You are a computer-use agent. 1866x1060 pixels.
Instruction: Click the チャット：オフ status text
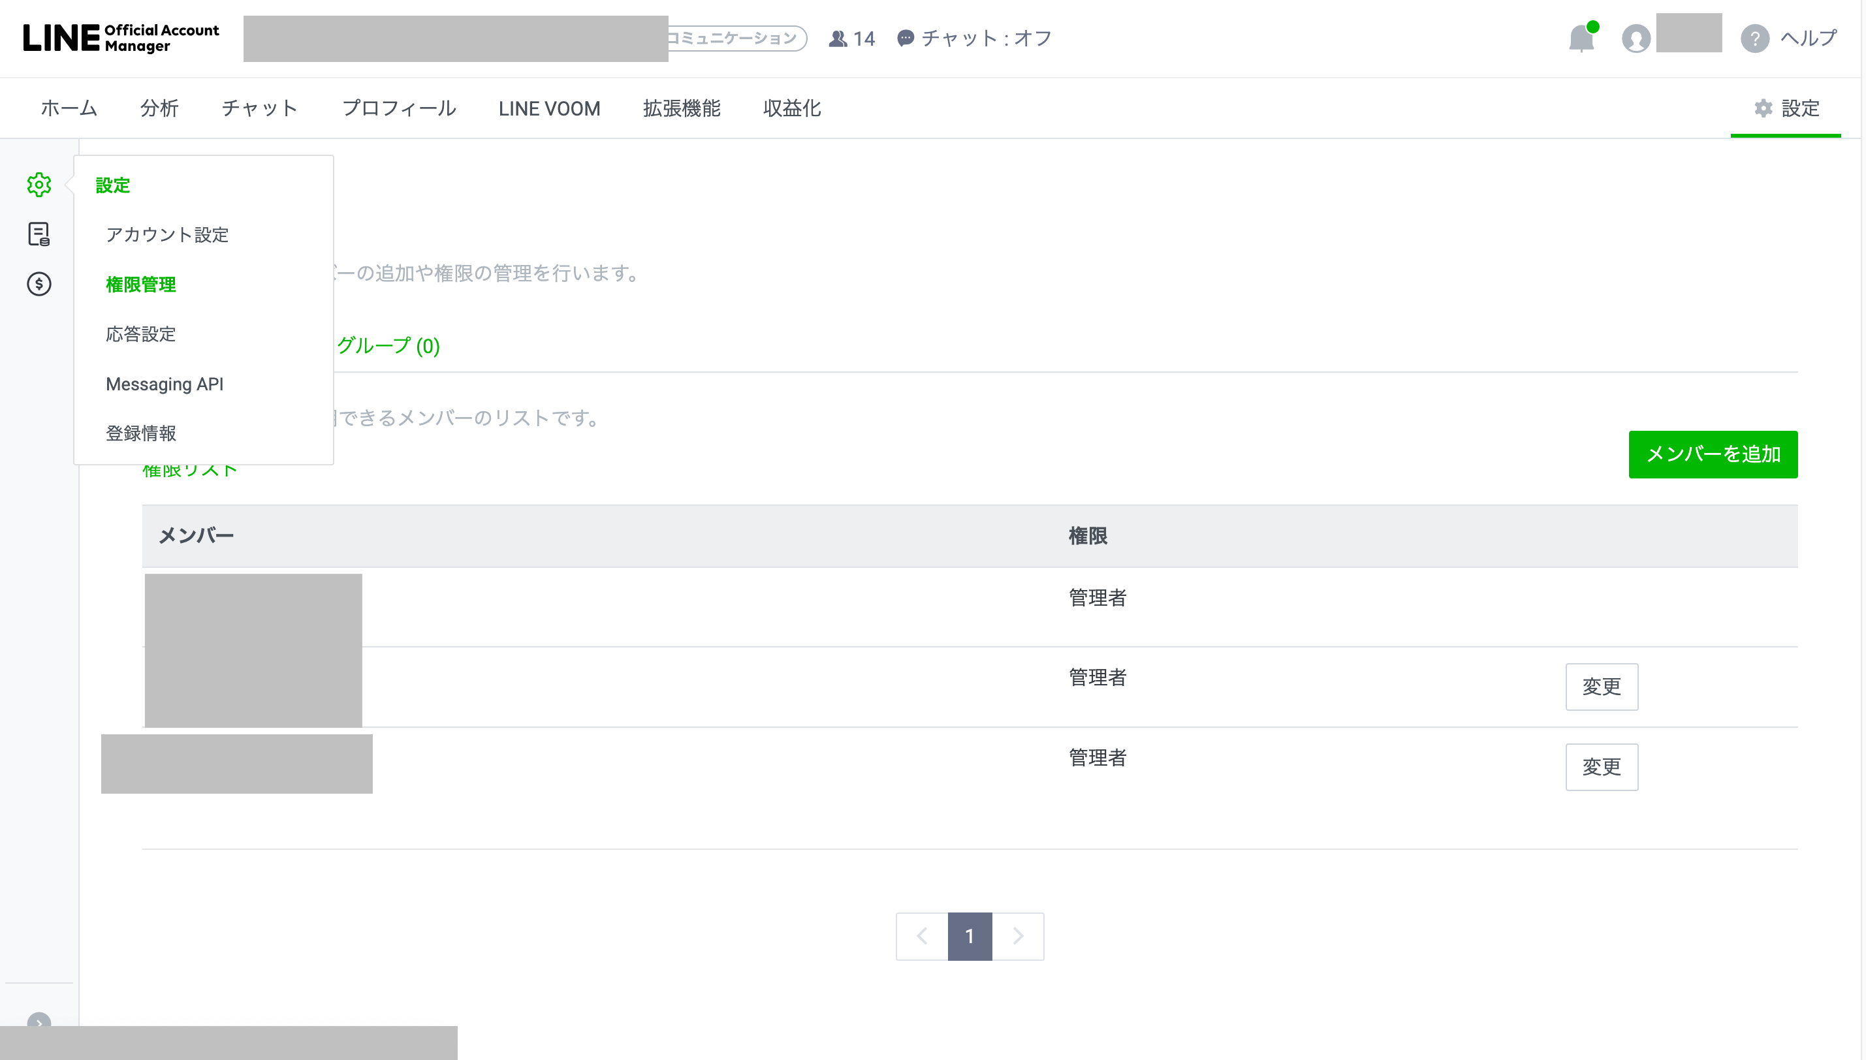click(x=987, y=38)
